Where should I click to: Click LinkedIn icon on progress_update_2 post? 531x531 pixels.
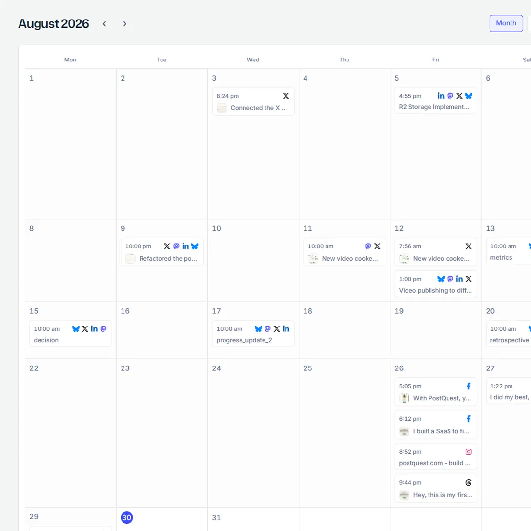[286, 329]
